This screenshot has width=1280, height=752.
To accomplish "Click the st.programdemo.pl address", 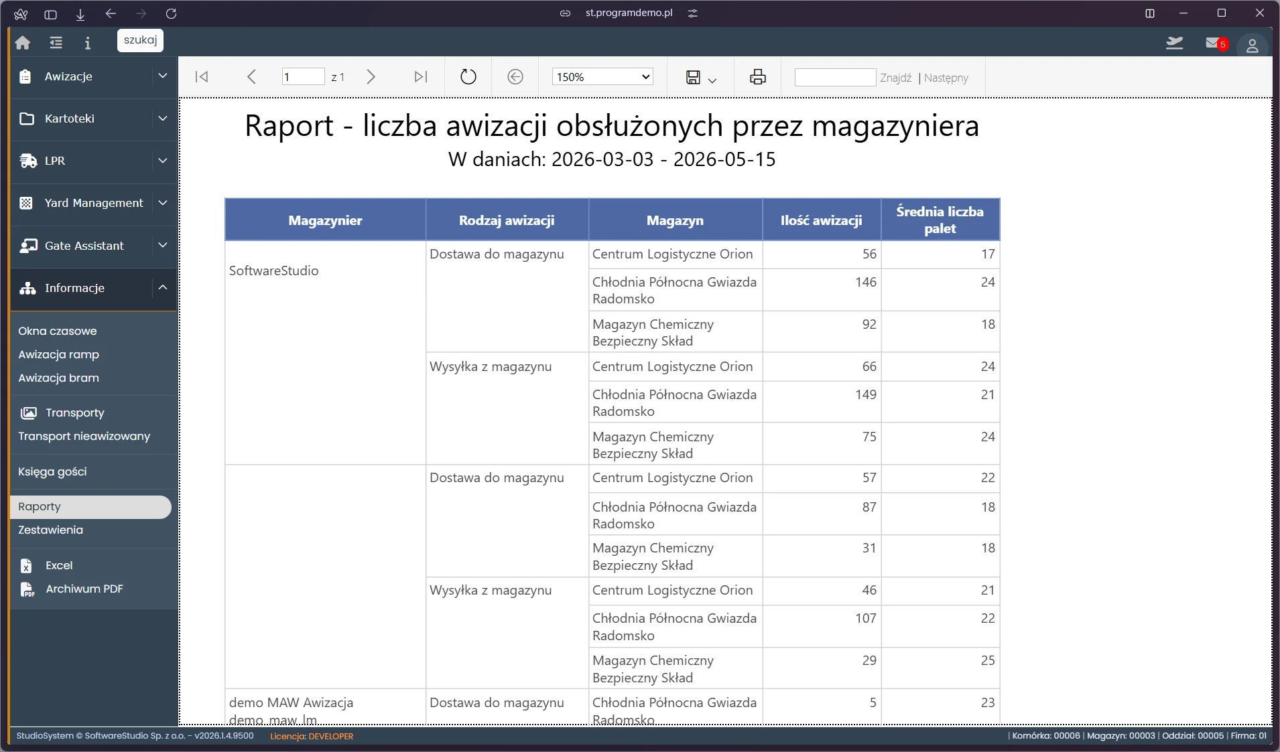I will 629,13.
